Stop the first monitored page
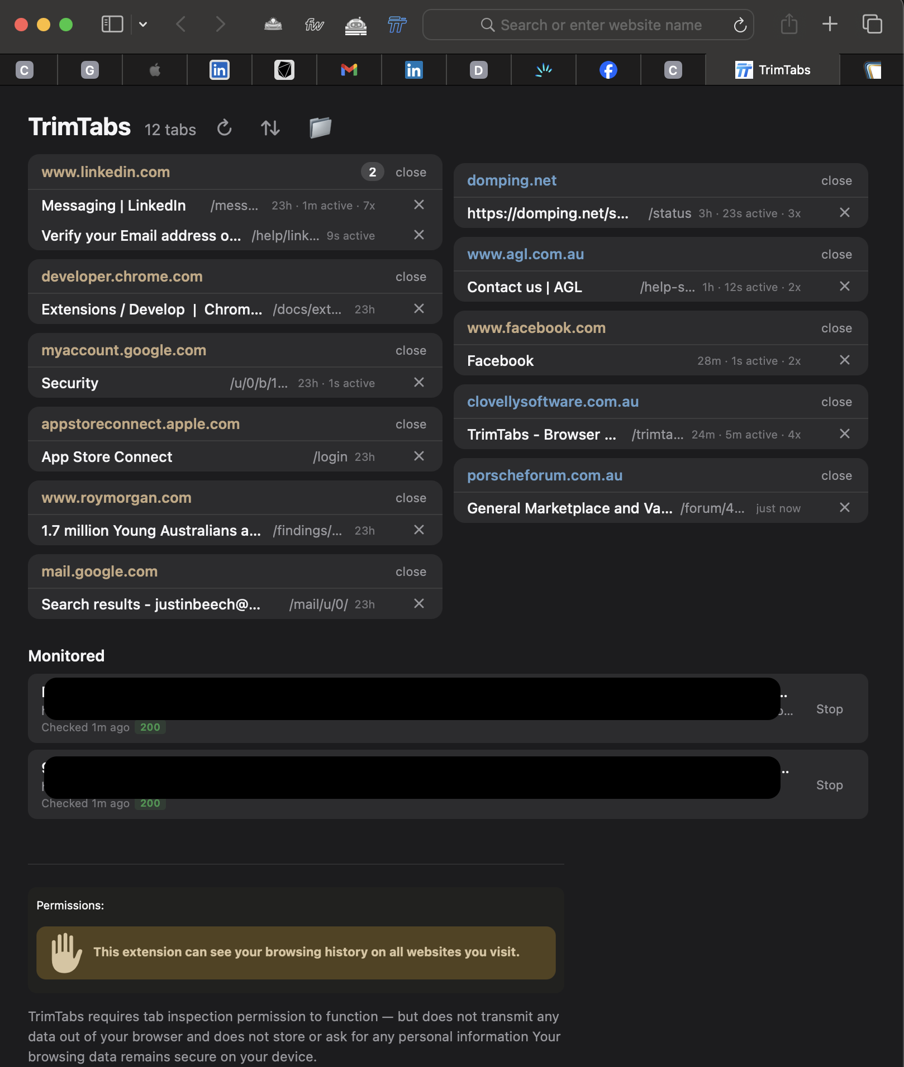The width and height of the screenshot is (904, 1067). coord(829,709)
